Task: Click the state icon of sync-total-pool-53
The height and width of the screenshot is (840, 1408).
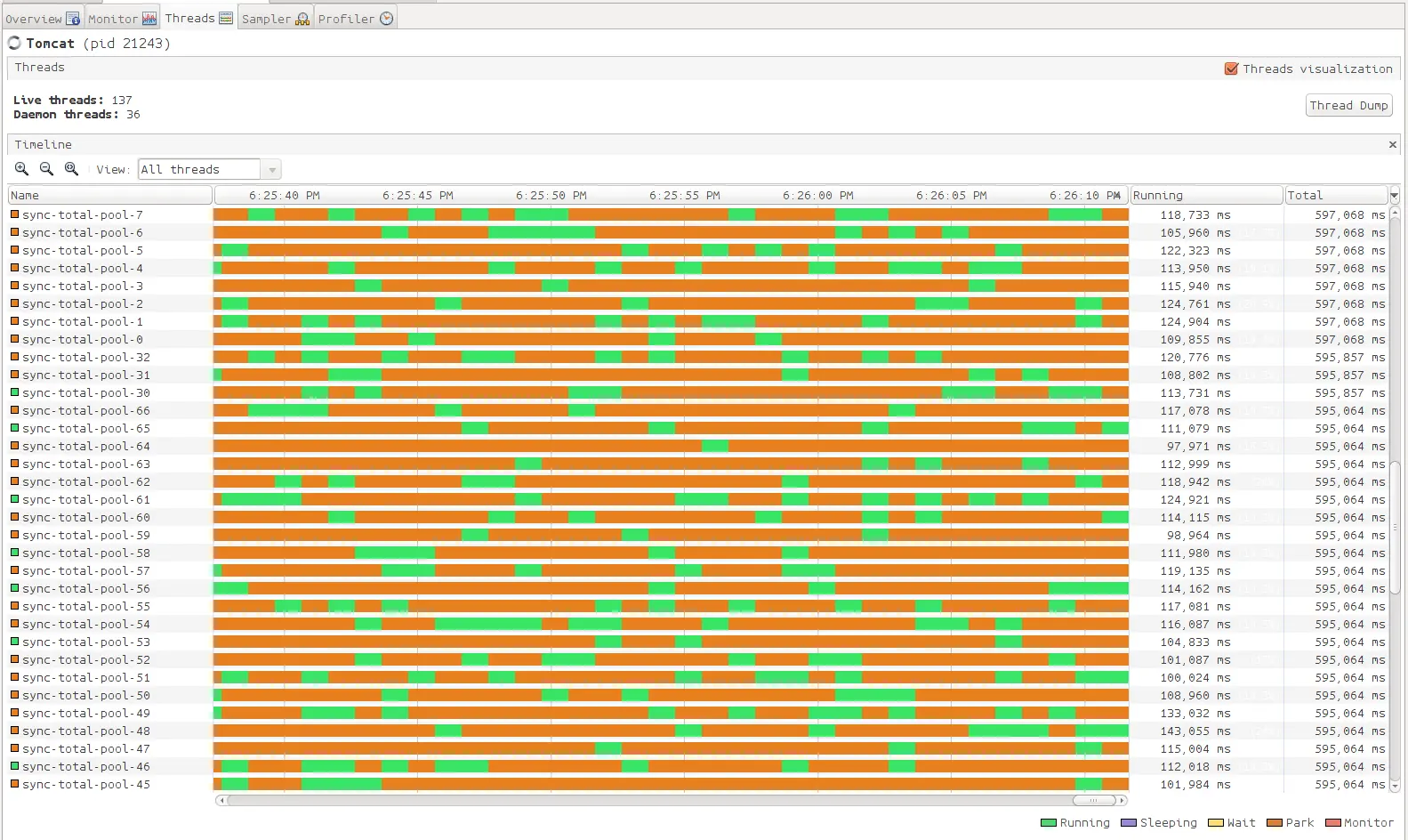Action: pyautogui.click(x=14, y=641)
